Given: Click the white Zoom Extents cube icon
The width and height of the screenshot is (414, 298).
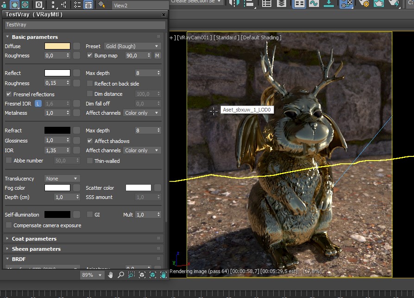Looking at the screenshot, I should point(142,275).
